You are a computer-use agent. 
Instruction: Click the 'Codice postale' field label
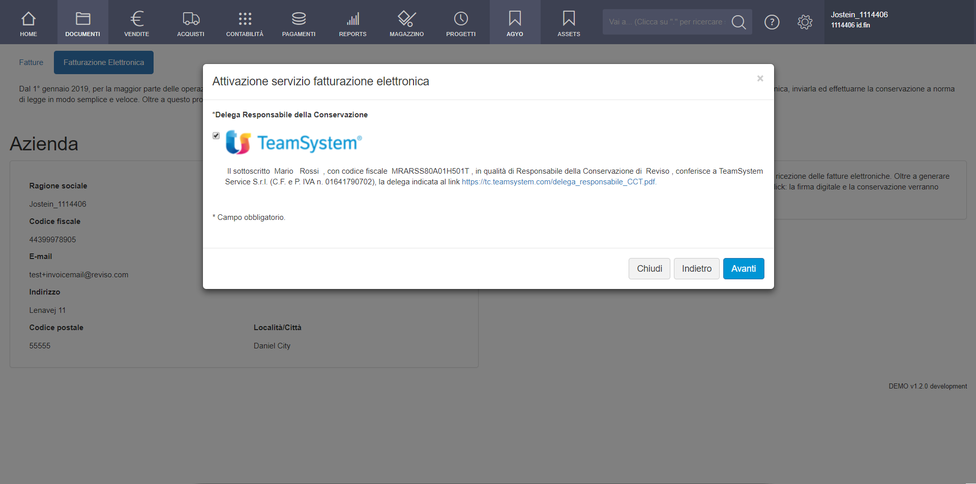(56, 328)
